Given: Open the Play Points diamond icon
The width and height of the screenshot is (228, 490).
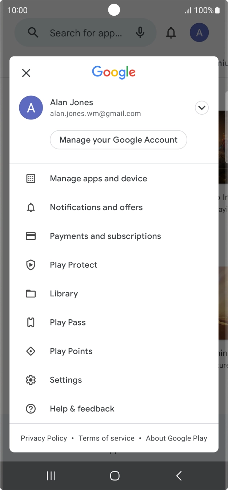Looking at the screenshot, I should pos(31,351).
